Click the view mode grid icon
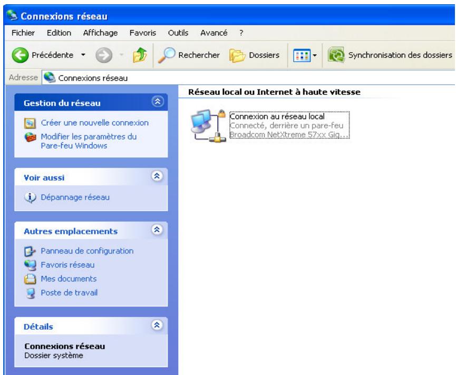 tap(302, 55)
